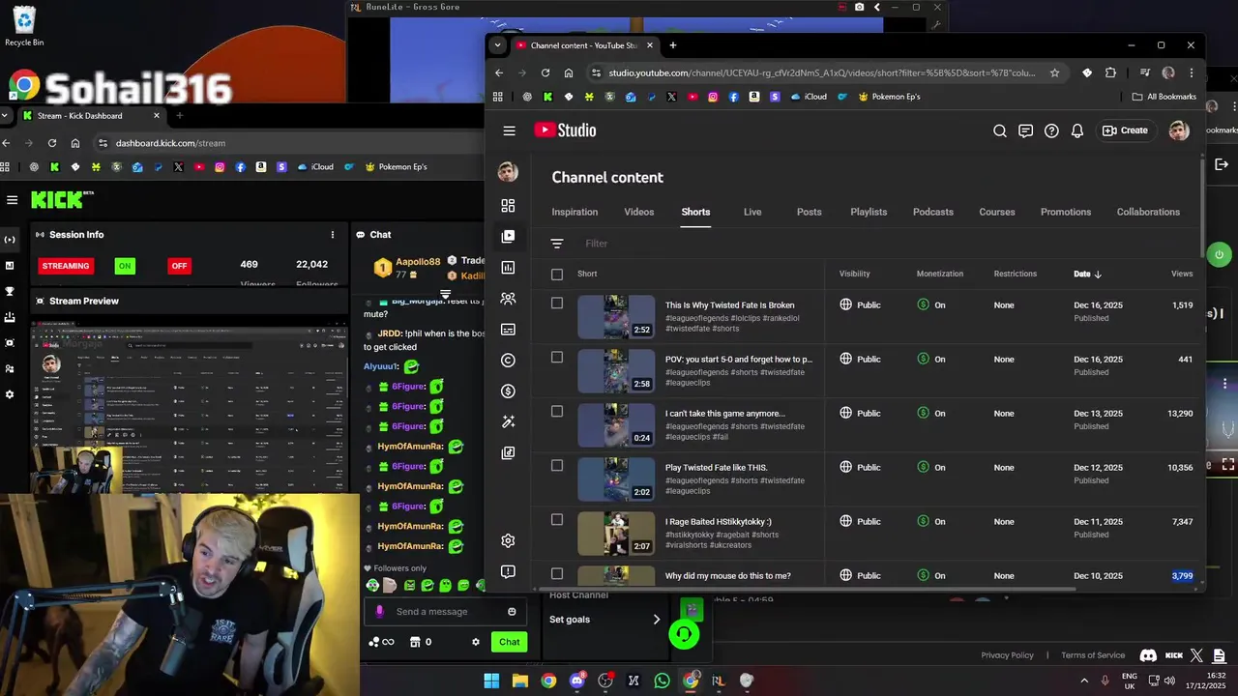Switch to the Inspiration tab

click(575, 213)
